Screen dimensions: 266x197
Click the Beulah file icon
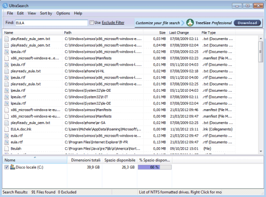6,149
